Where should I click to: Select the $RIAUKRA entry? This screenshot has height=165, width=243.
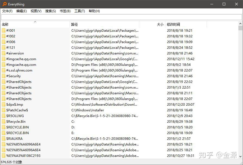pos(14,138)
